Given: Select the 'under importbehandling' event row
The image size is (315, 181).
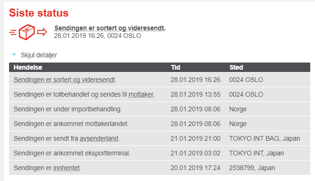Looking at the screenshot, I should click(159, 109).
